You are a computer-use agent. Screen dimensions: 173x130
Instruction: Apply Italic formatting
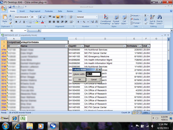click(20, 22)
